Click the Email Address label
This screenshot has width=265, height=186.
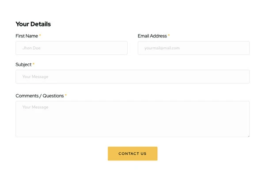pyautogui.click(x=152, y=36)
